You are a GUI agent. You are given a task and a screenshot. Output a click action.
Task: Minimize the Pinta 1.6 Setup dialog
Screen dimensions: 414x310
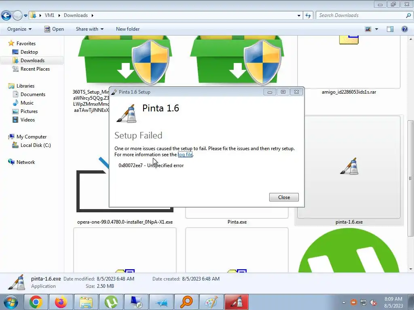(270, 92)
